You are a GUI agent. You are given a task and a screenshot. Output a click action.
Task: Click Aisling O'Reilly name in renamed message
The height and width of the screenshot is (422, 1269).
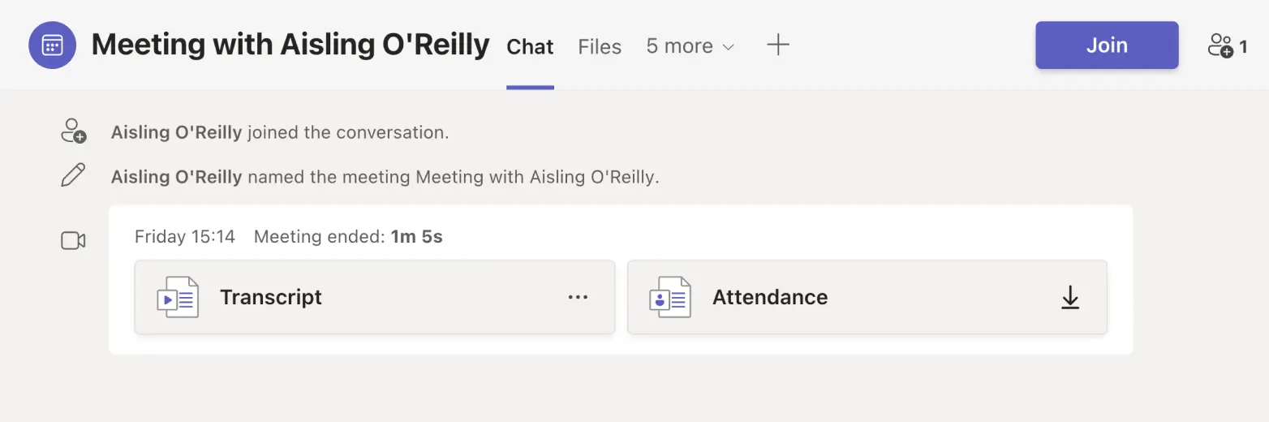176,176
